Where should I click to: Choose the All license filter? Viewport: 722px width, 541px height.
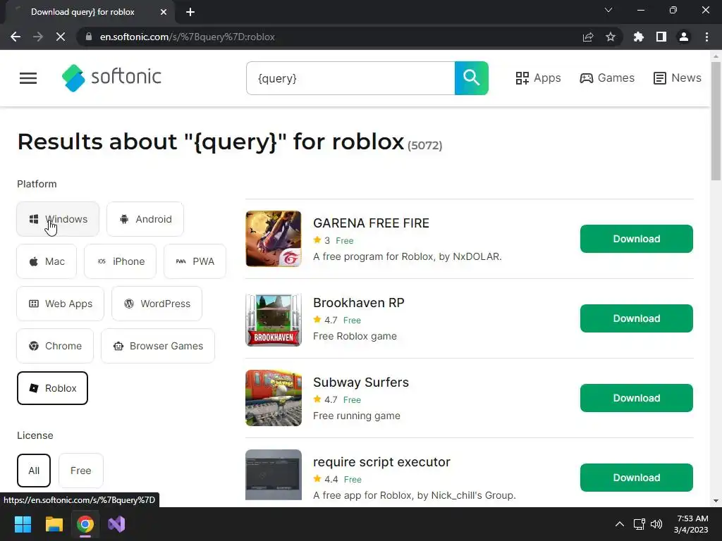(34, 471)
